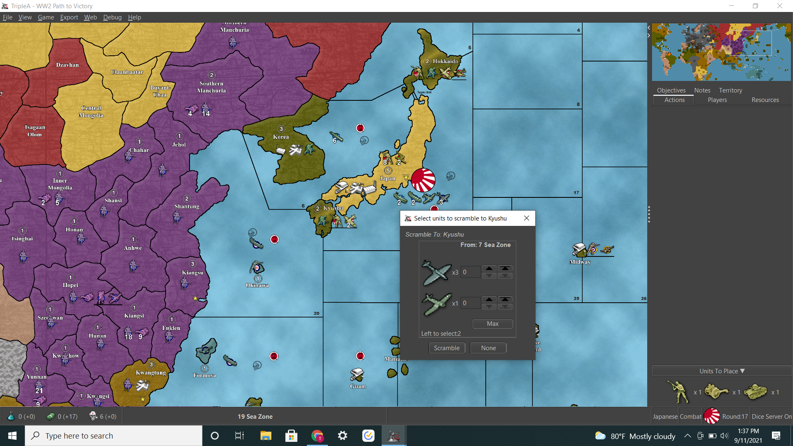The image size is (793, 446).
Task: Click the Round:17 status text
Action: coord(735,416)
